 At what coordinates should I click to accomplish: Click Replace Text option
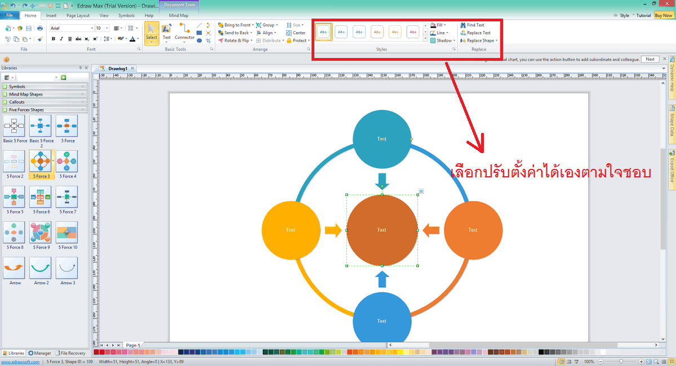point(475,33)
